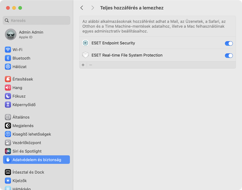Viewport: 242px width, 190px height.
Task: Click the Kisegítő lehetőségek accessibility icon
Action: tap(8, 134)
